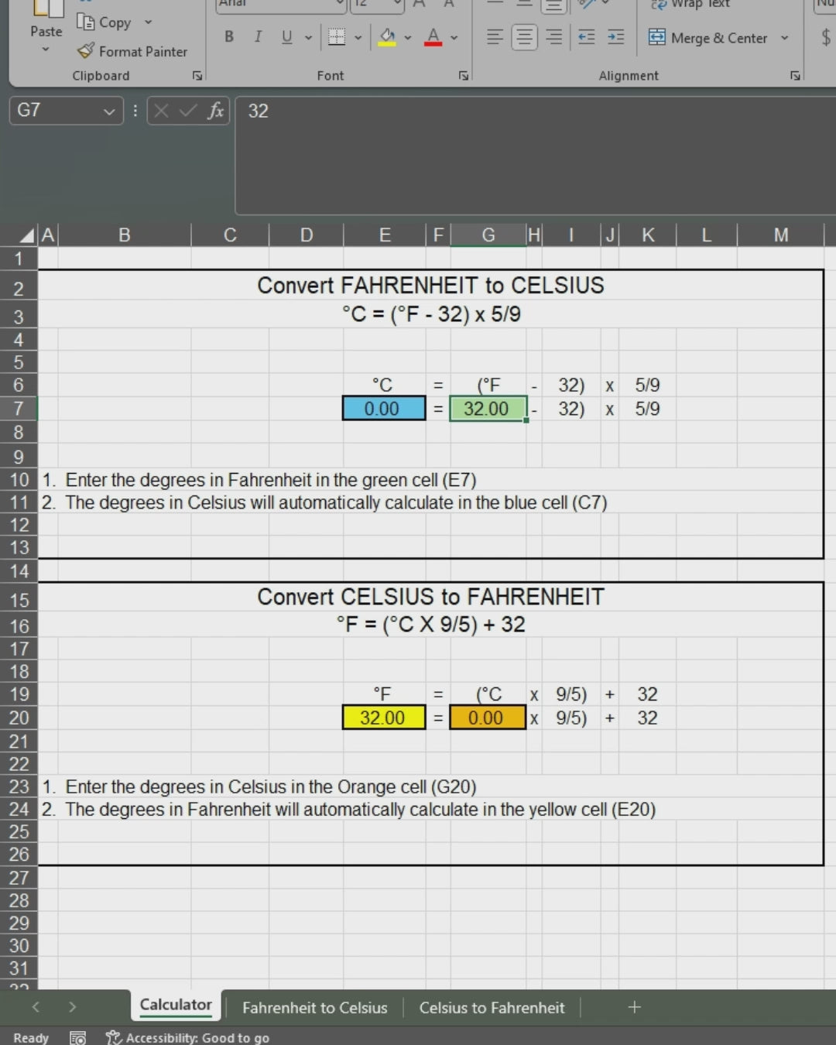This screenshot has width=836, height=1045.
Task: Click the Select All corner triangle
Action: (27, 236)
